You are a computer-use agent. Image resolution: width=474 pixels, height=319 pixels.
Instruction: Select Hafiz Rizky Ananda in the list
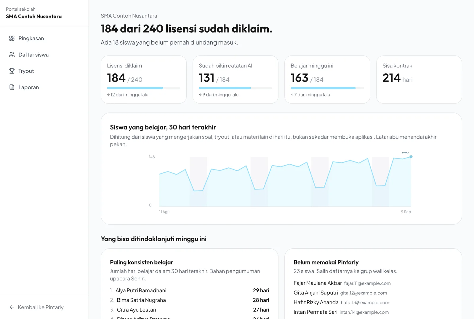(316, 302)
